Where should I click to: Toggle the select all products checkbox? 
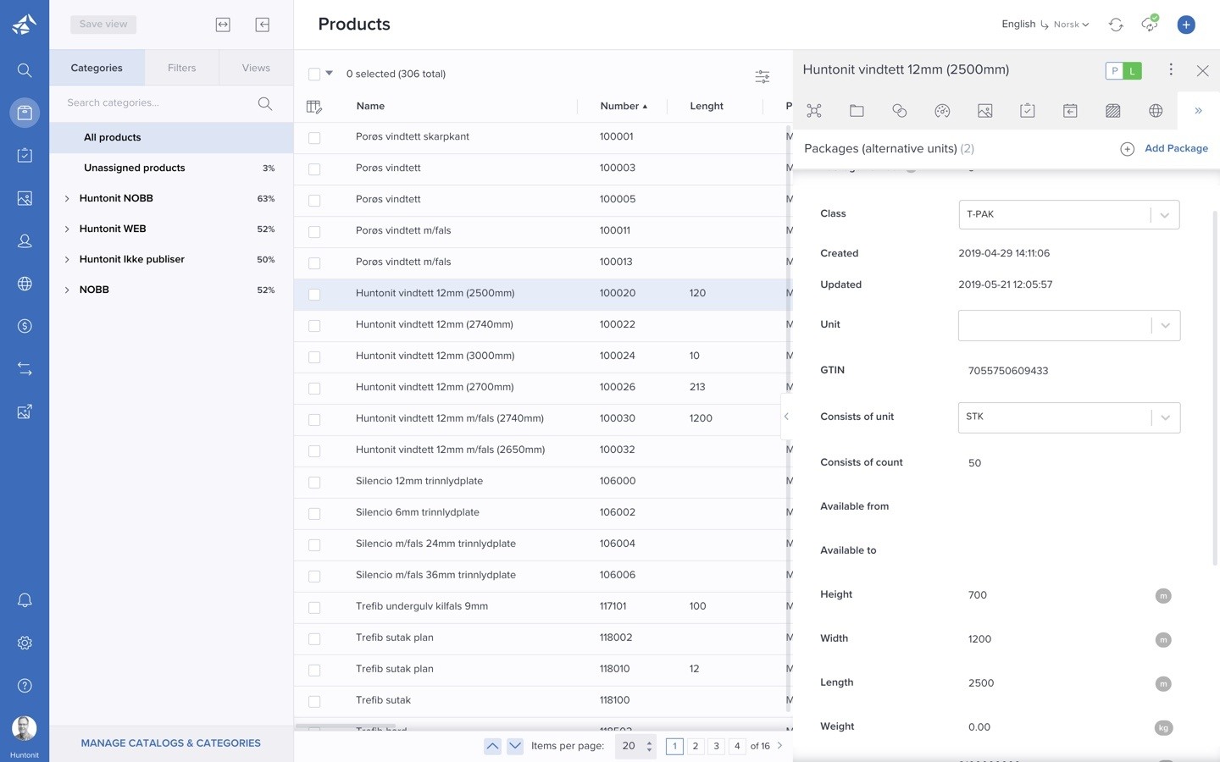pyautogui.click(x=314, y=74)
